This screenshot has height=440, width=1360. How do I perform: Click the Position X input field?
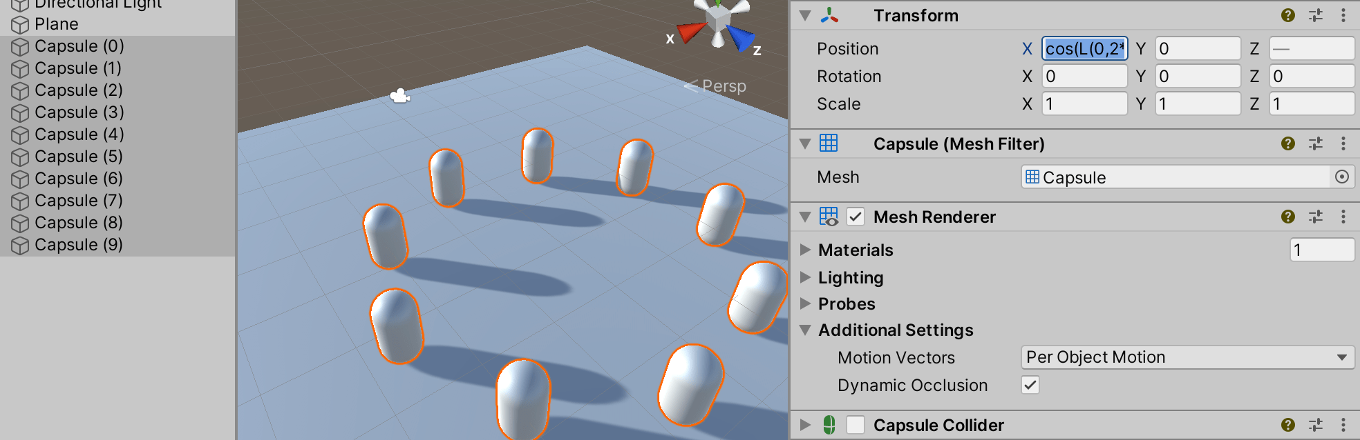tap(1084, 48)
